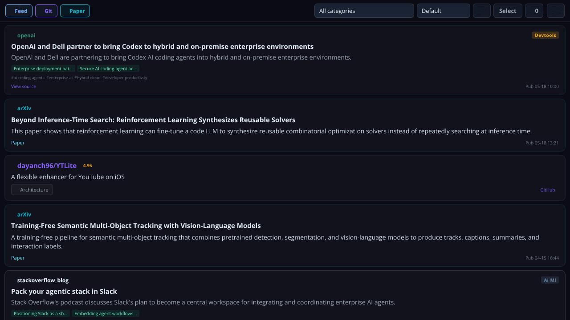Click the Enterprise deployment pat... tag
The width and height of the screenshot is (570, 320).
[43, 68]
